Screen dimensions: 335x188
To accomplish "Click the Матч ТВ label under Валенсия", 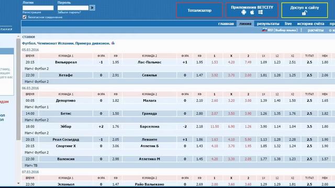I will pyautogui.click(x=31, y=166).
